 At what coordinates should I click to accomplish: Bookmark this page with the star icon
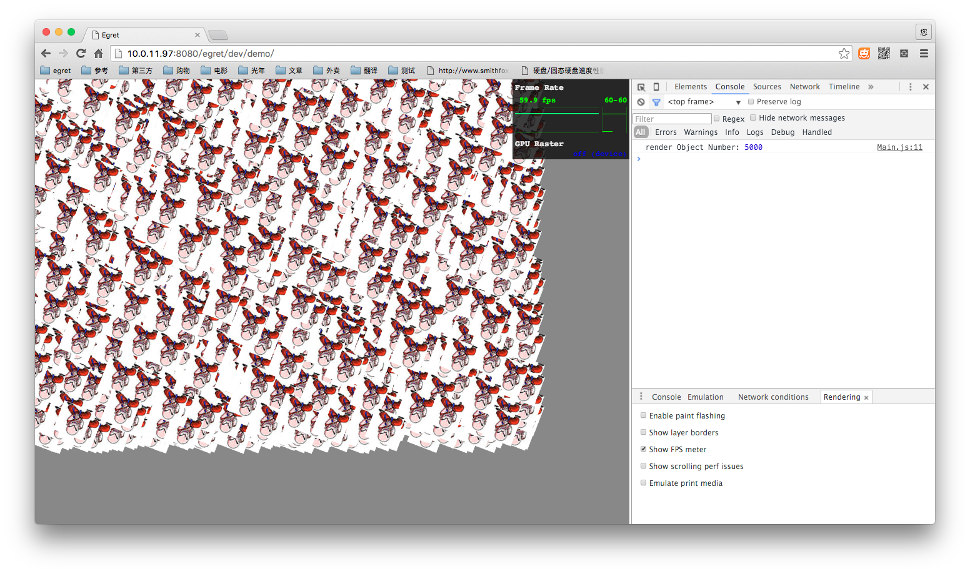(x=844, y=54)
